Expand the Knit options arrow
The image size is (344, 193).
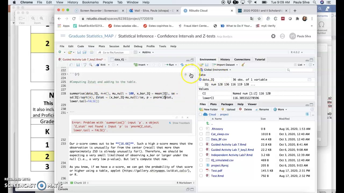pos(109,65)
